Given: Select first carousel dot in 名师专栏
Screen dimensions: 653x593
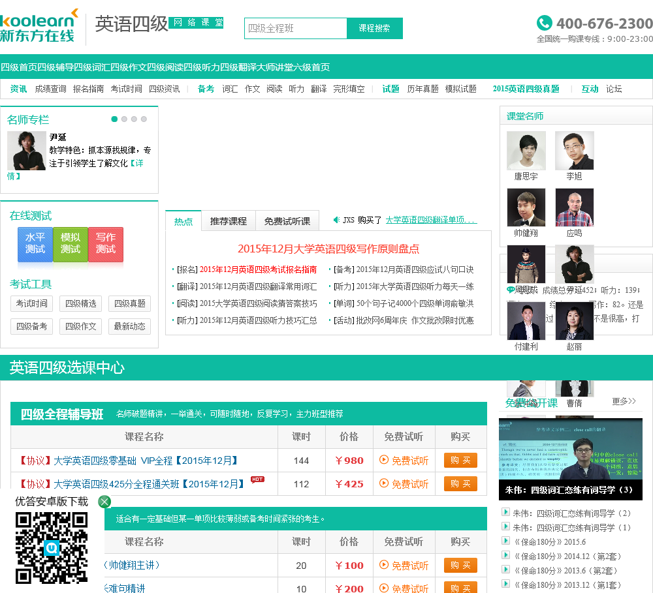Looking at the screenshot, I should tap(114, 119).
